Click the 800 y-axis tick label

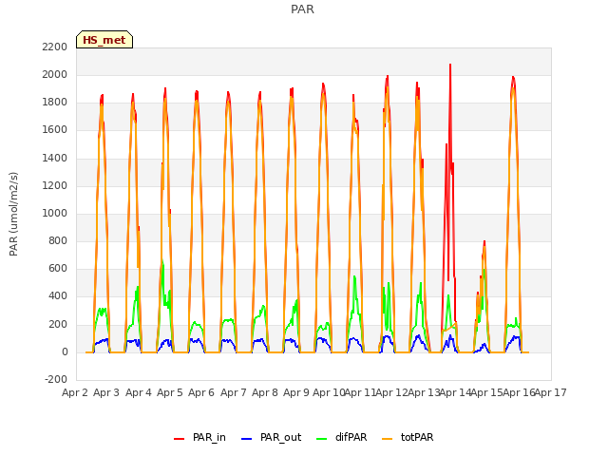pyautogui.click(x=58, y=240)
